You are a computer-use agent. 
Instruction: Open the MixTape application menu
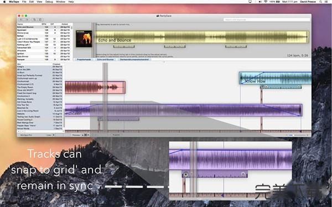click(x=14, y=2)
